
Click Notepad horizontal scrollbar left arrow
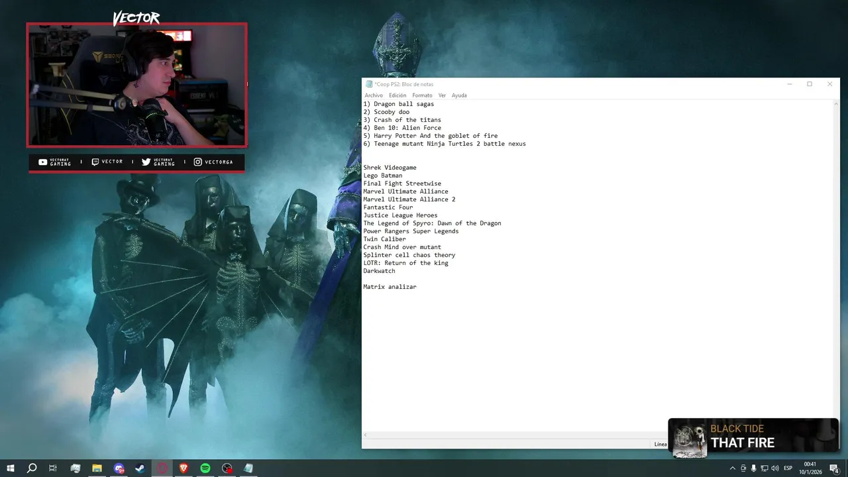pyautogui.click(x=366, y=435)
